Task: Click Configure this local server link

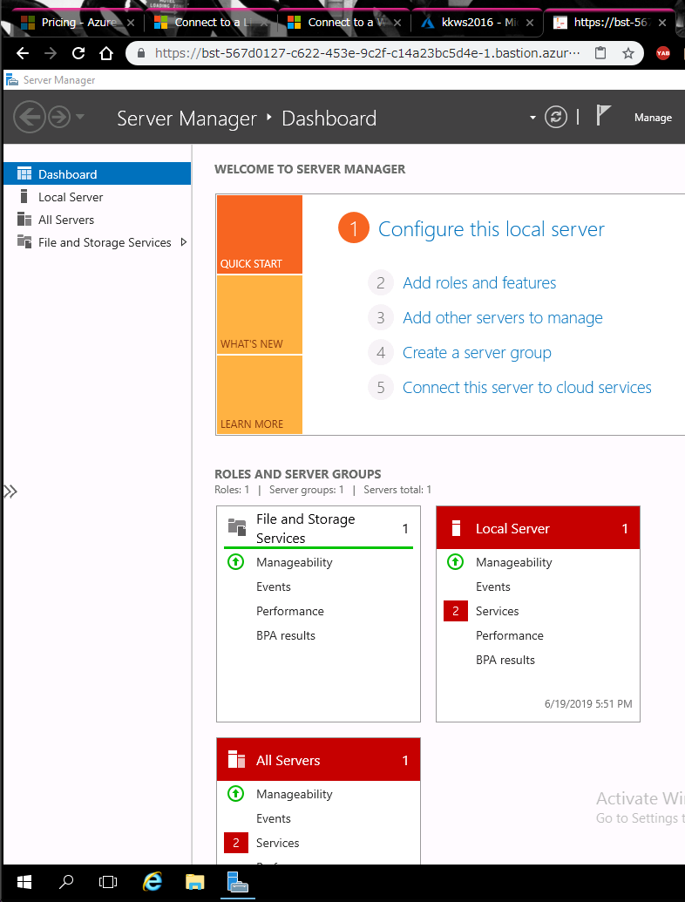Action: pyautogui.click(x=492, y=229)
